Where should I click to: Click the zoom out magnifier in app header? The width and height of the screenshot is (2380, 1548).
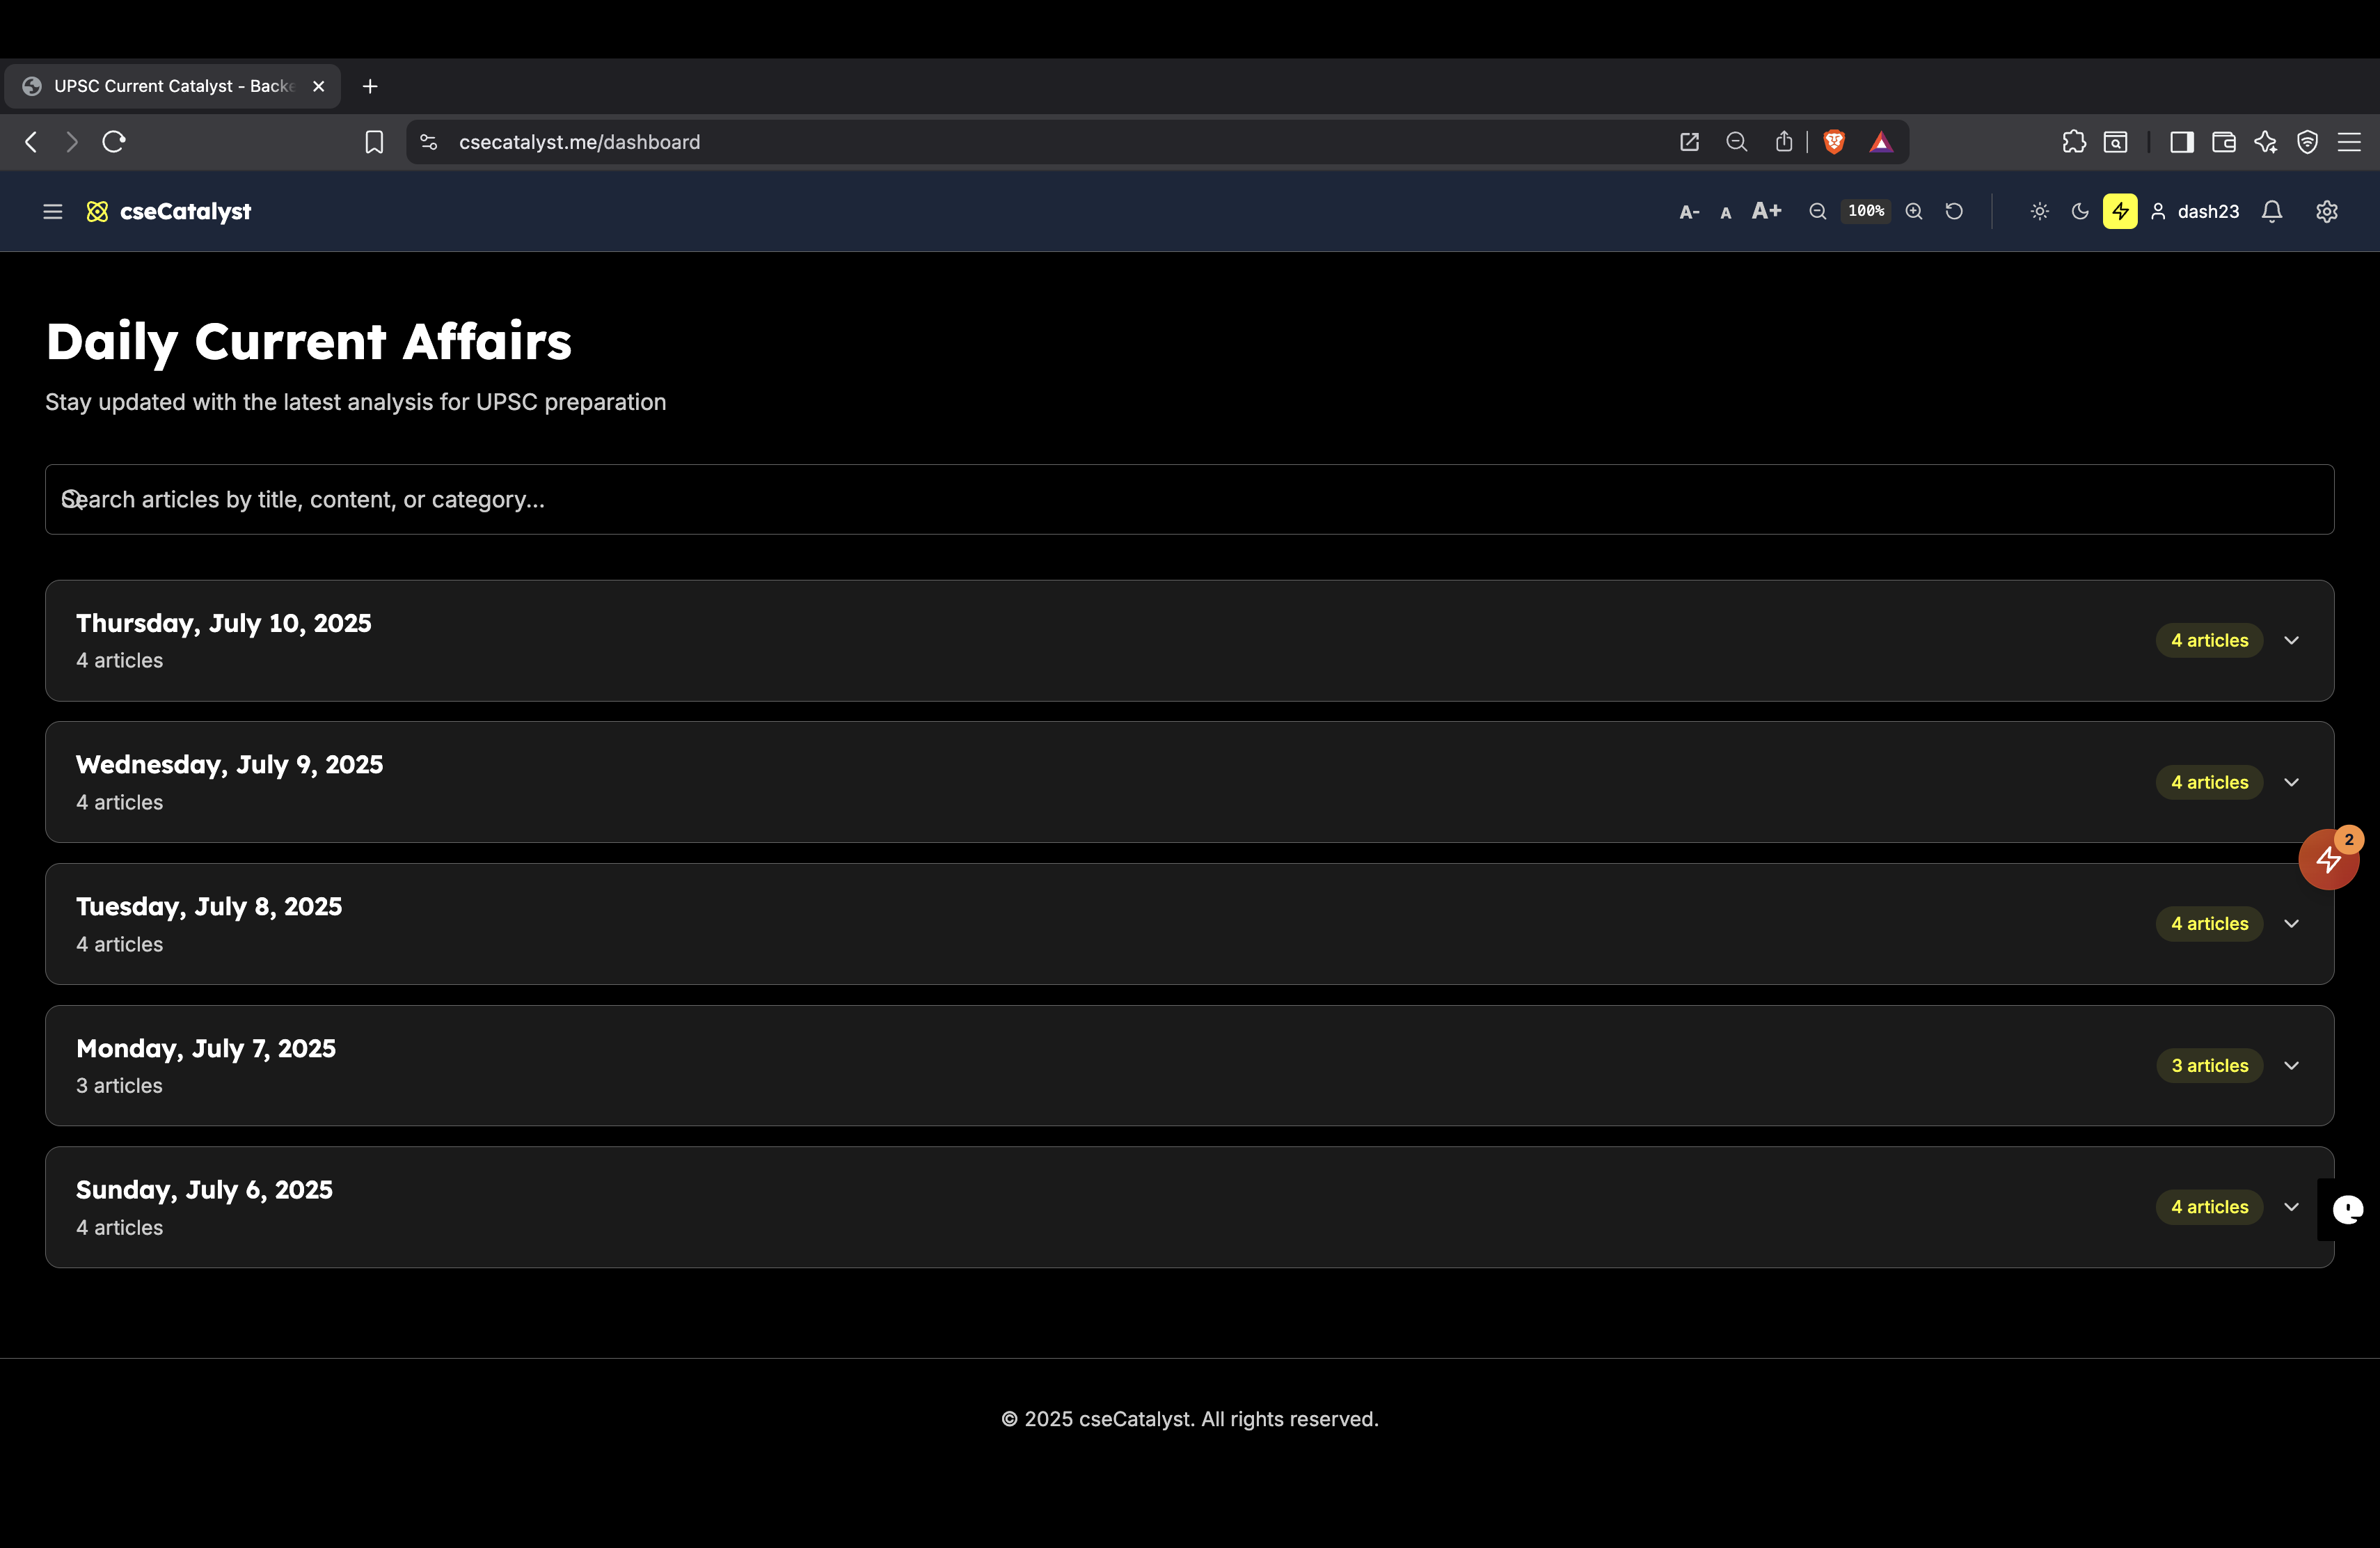coord(1817,211)
